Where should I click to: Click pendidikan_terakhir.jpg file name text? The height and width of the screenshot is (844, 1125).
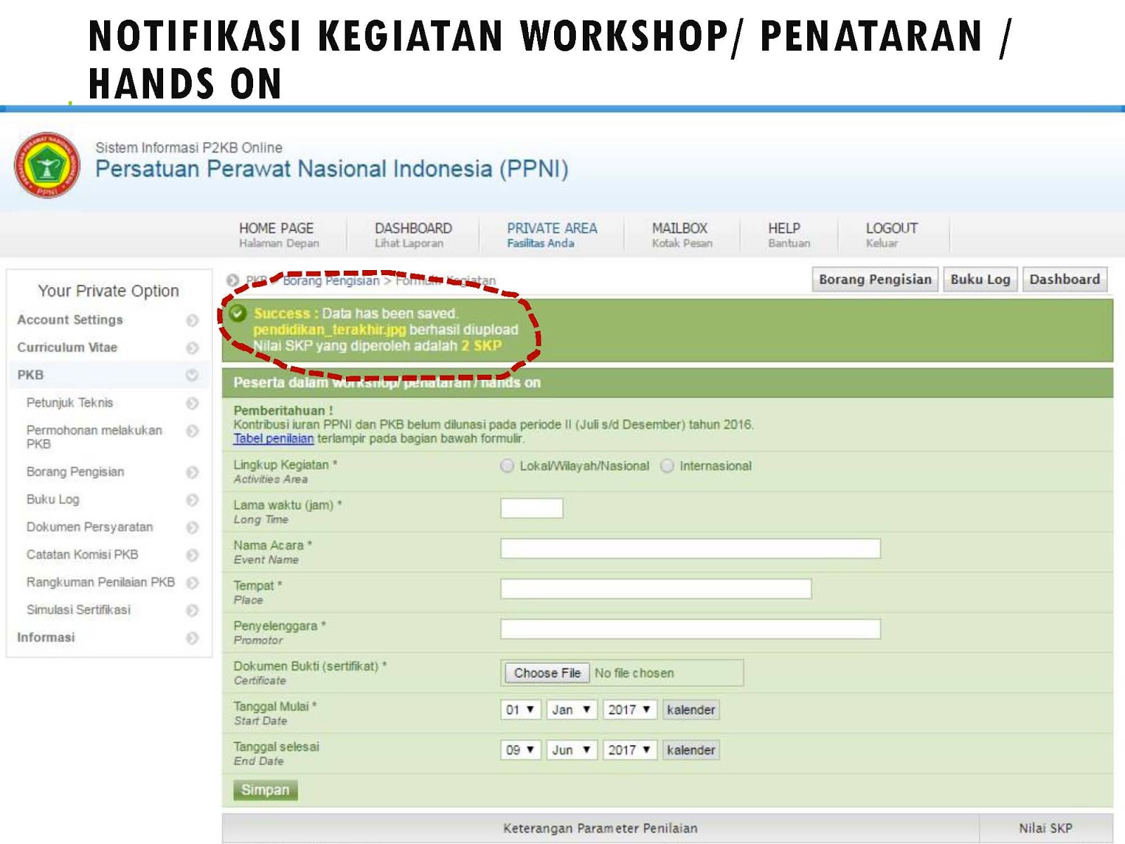click(329, 329)
